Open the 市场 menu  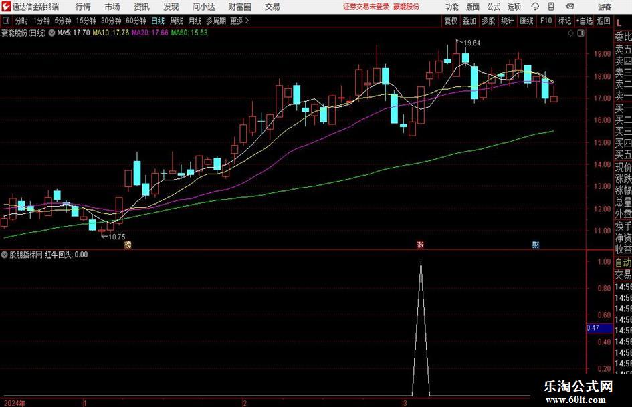[112, 7]
